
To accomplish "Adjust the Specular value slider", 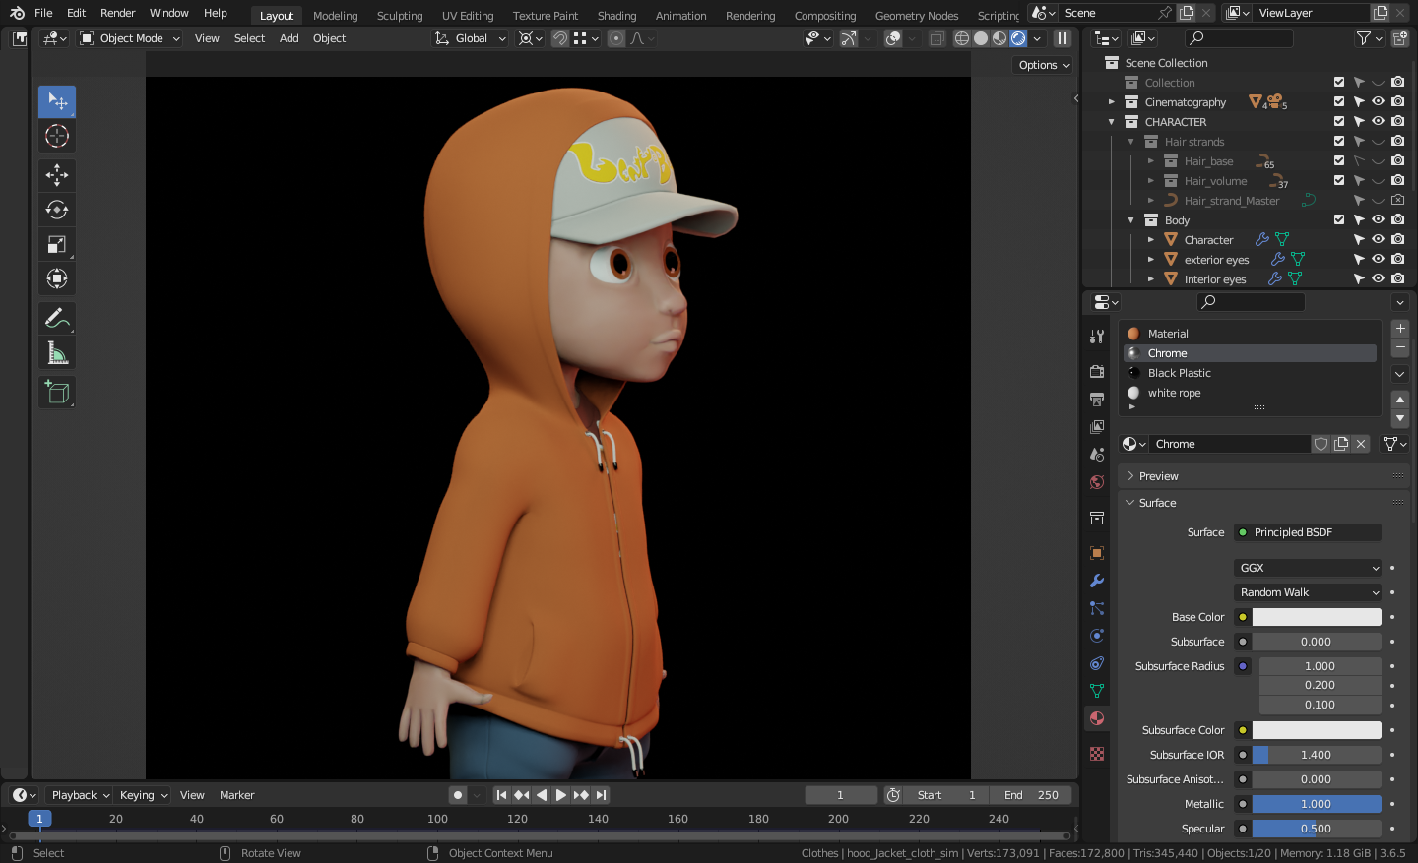I will click(1317, 829).
